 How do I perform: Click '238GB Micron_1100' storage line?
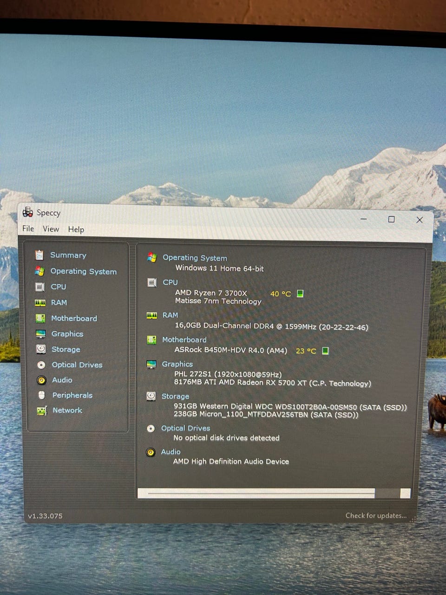pos(266,415)
